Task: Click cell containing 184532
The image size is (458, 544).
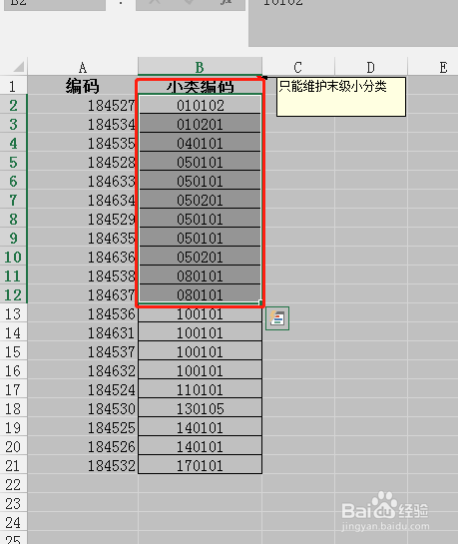Action: [x=83, y=465]
